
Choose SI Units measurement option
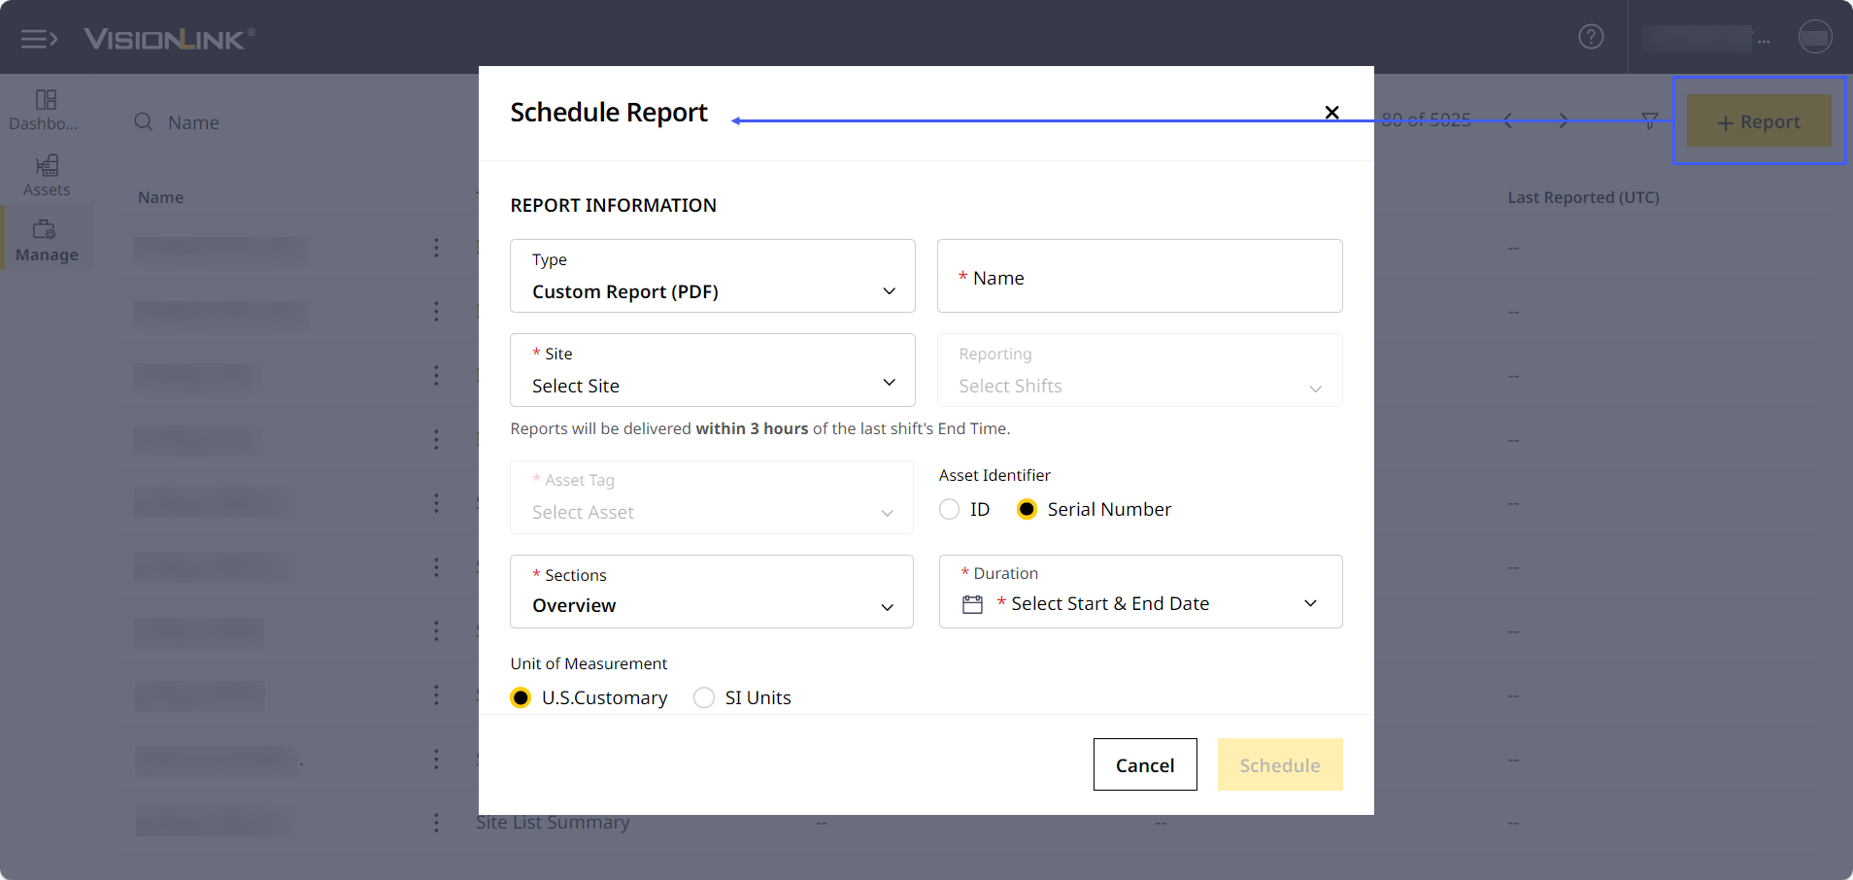tap(704, 697)
